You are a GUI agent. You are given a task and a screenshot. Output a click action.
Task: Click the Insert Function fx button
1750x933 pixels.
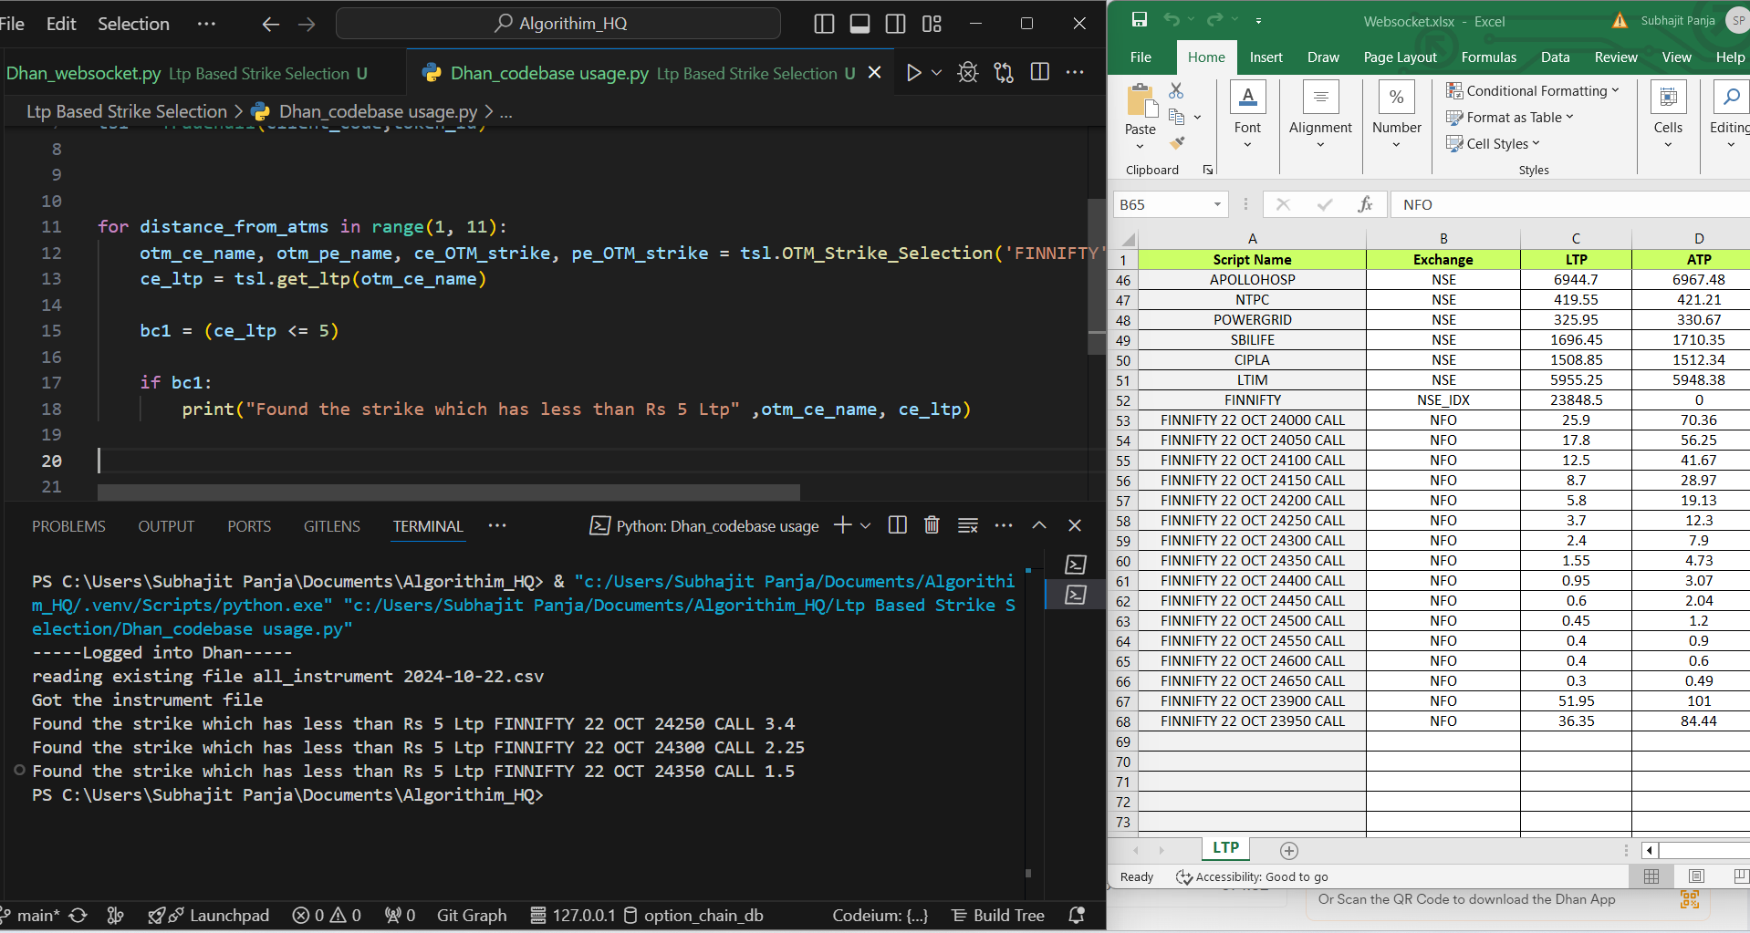(1366, 204)
